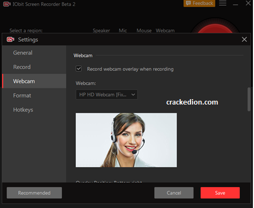Click the IObit Screen Recorder title logo
Viewport: 254px width, 208px height.
click(x=7, y=4)
